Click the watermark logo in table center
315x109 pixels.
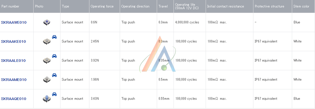[x=157, y=54]
